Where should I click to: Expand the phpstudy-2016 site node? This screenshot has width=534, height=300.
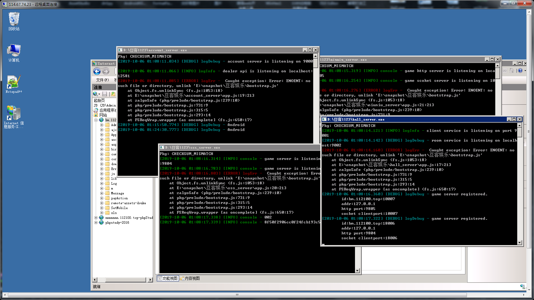(x=96, y=223)
